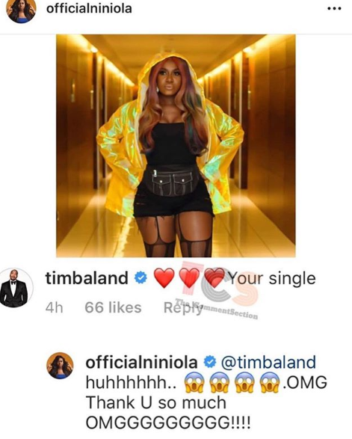The width and height of the screenshot is (352, 439).
Task: Tap the first red heart emoji
Action: click(x=164, y=278)
